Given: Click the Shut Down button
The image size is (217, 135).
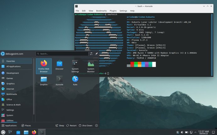Looking at the screenshot, I should click(86, 126).
